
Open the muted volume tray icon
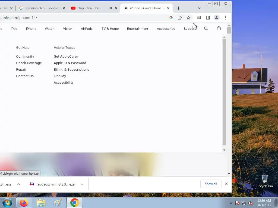[x=251, y=203]
